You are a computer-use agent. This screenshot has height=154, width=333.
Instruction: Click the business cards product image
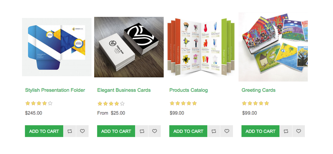[129, 47]
